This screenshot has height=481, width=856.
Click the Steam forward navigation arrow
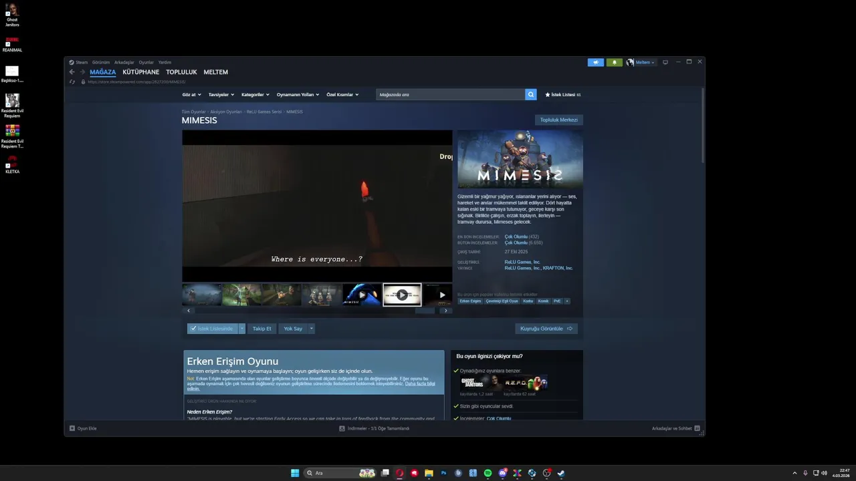click(x=82, y=72)
